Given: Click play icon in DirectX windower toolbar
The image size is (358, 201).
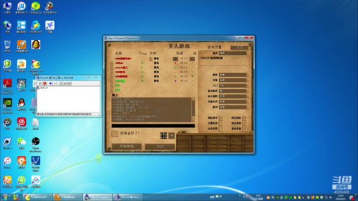Looking at the screenshot, I should (40, 84).
